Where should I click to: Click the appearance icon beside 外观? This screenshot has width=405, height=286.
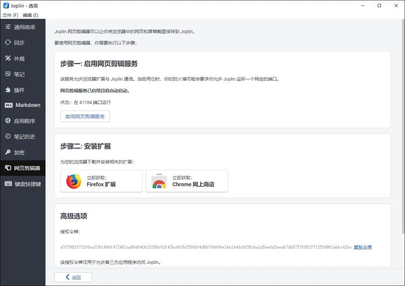click(8, 58)
